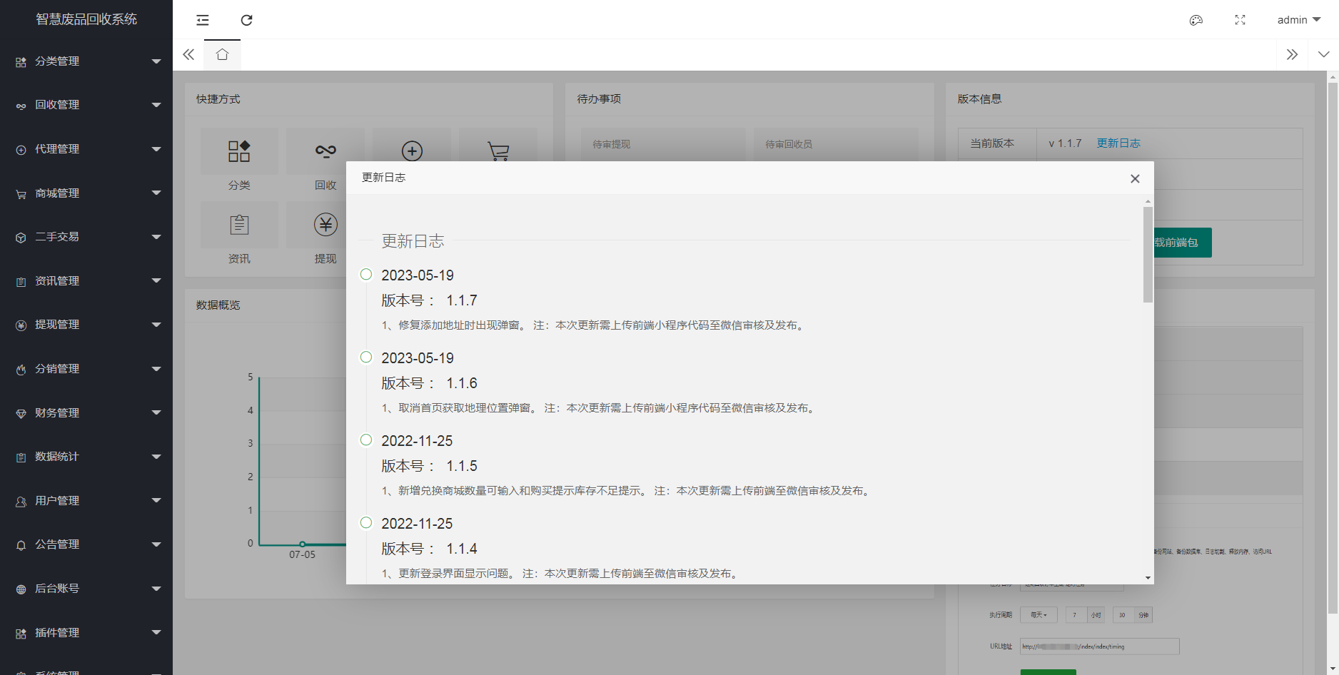Click the 版本号 1.1.7 entry text
The width and height of the screenshot is (1339, 675).
(x=429, y=300)
